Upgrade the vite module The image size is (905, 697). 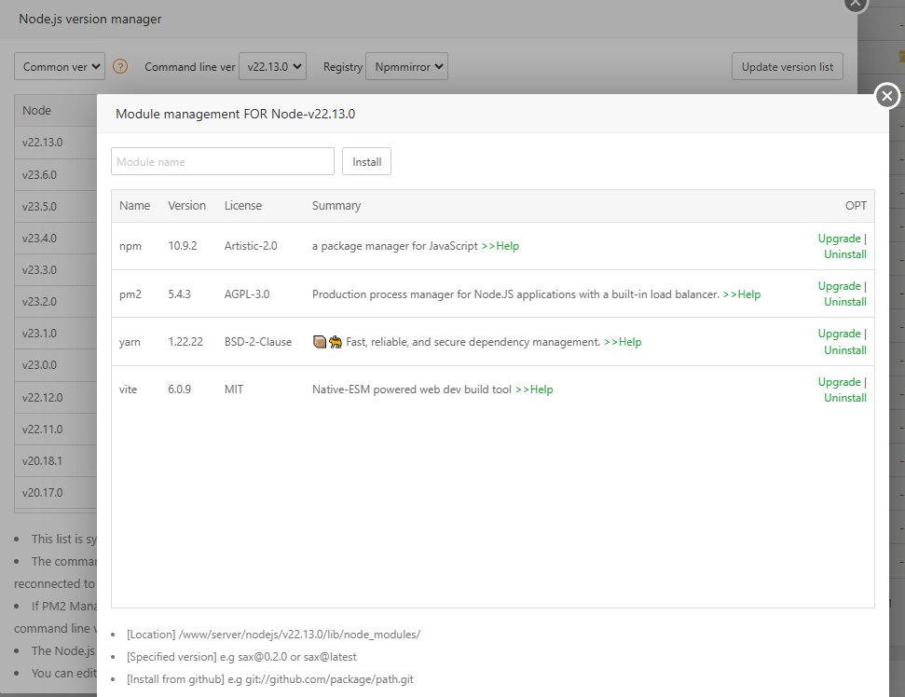coord(839,382)
